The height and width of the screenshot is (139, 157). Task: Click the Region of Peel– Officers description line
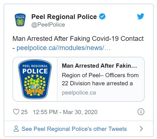[100, 75]
